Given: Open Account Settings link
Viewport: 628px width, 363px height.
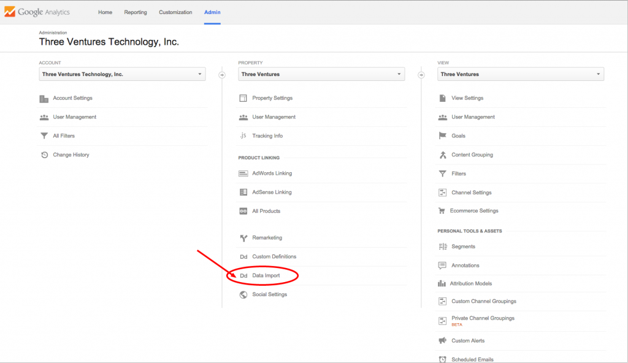Looking at the screenshot, I should [72, 98].
